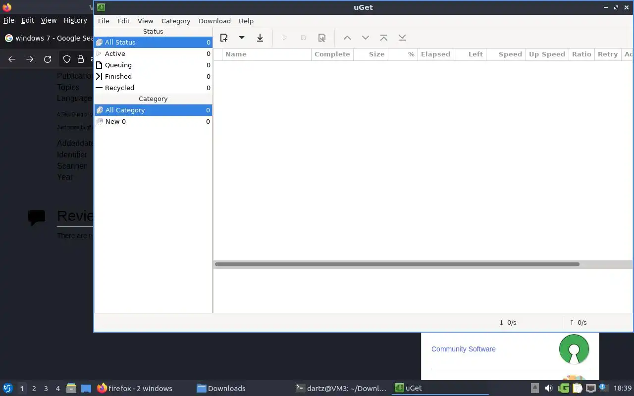Image resolution: width=634 pixels, height=396 pixels.
Task: Click Firefox tracking protection shield icon
Action: 67,59
